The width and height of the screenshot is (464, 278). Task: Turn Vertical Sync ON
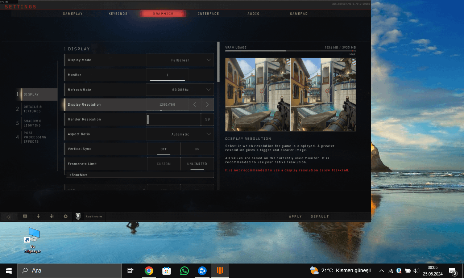coord(197,149)
